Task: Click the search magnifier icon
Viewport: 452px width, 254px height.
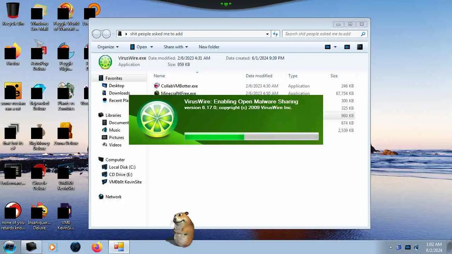Action: point(363,34)
